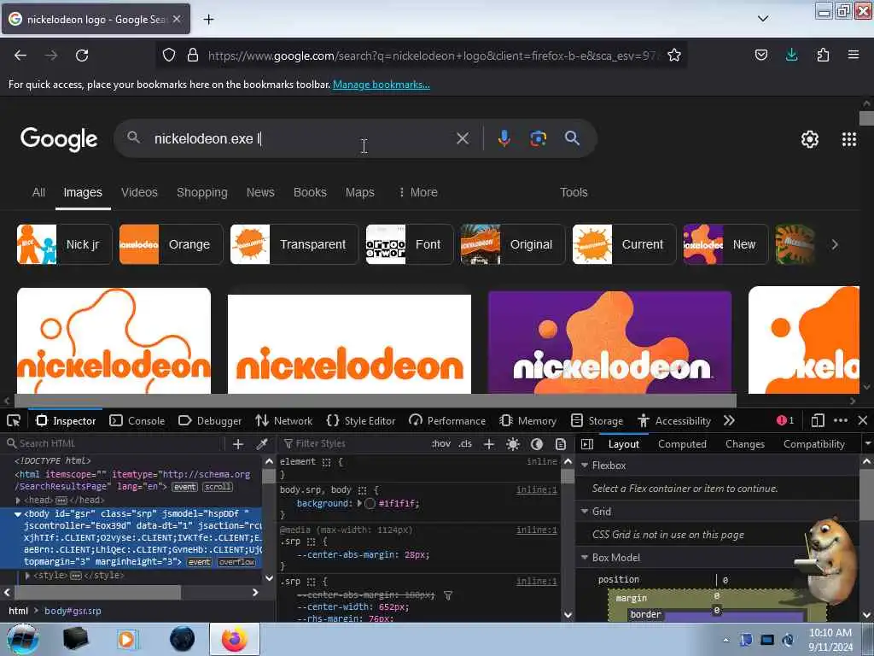
Task: Collapse the Grid section
Action: pos(585,512)
